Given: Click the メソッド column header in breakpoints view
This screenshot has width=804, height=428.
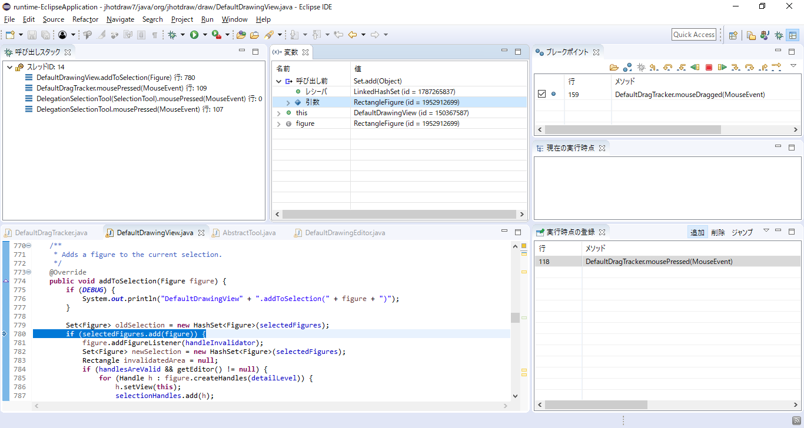Looking at the screenshot, I should pyautogui.click(x=625, y=81).
